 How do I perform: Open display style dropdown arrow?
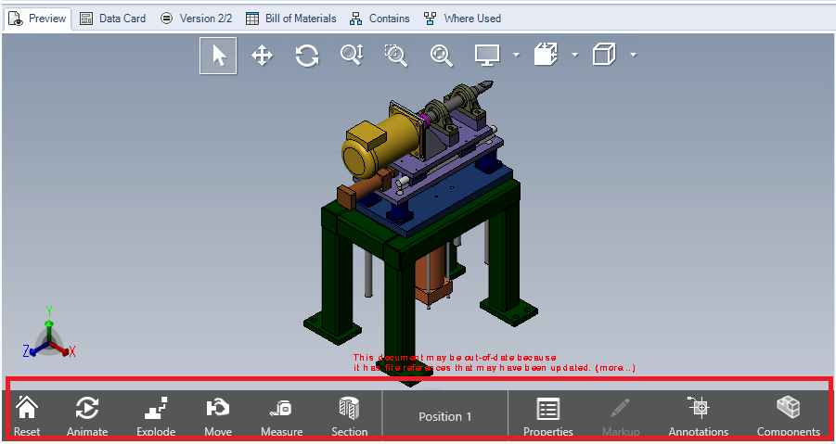(x=516, y=55)
